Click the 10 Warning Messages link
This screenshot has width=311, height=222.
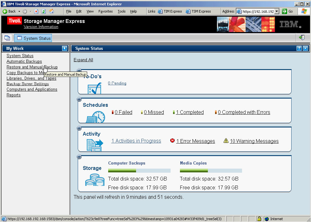click(x=254, y=141)
